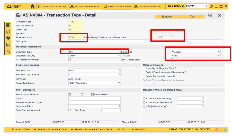Enable Possibility for Negative Stock
Viewport: 232px width, 136px height.
[x=144, y=68]
